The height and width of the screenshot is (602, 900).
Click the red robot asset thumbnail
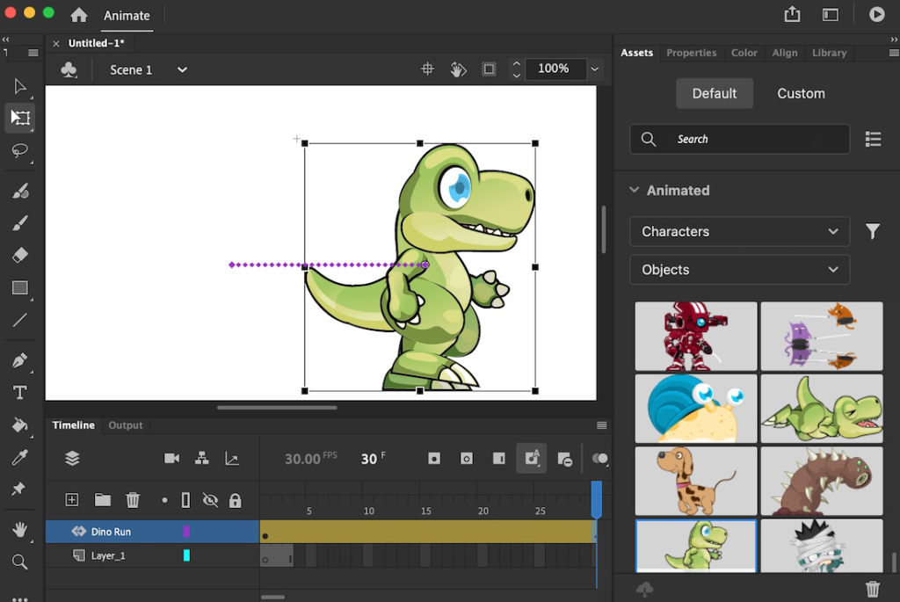pos(695,336)
